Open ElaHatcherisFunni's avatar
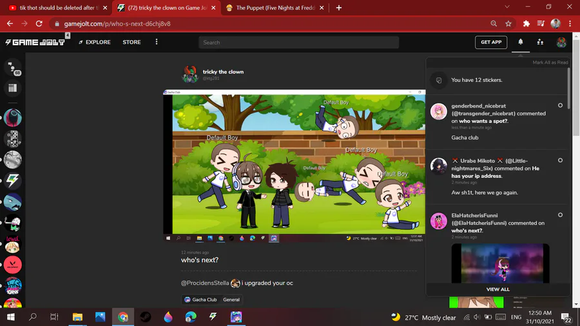The image size is (580, 326). [x=439, y=221]
